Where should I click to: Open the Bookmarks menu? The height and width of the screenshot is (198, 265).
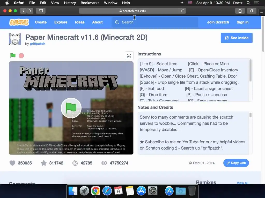pyautogui.click(x=90, y=3)
